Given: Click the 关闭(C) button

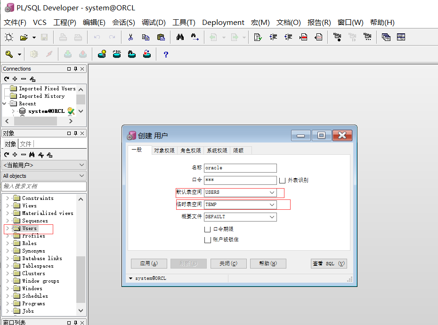Looking at the screenshot, I should [x=228, y=264].
